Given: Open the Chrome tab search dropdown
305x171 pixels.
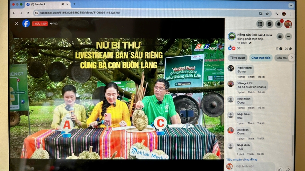Looking at the screenshot, I should click(291, 5).
